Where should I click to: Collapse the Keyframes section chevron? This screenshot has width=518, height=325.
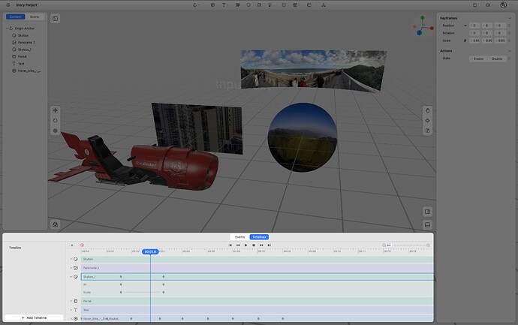point(508,18)
